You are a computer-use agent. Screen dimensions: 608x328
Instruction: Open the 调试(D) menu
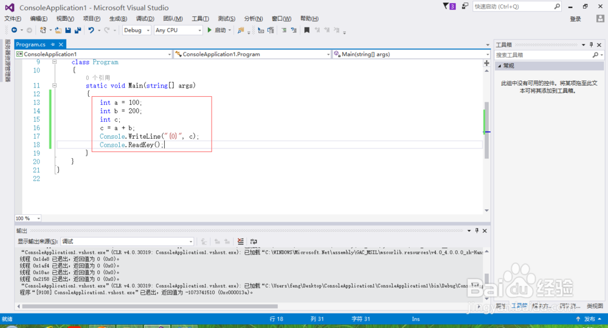click(x=145, y=19)
